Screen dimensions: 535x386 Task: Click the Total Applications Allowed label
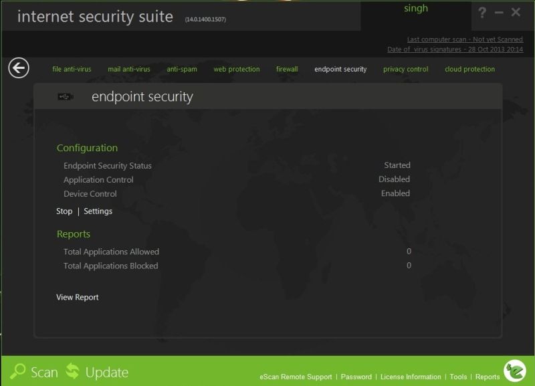111,252
